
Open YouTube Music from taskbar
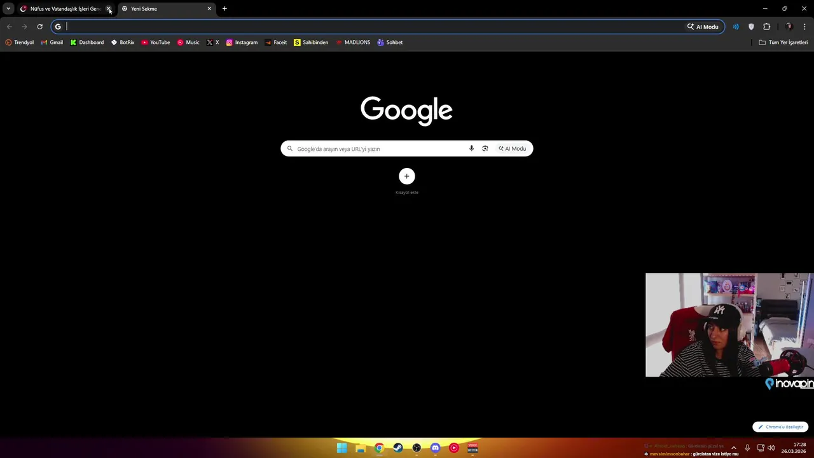[x=454, y=448]
